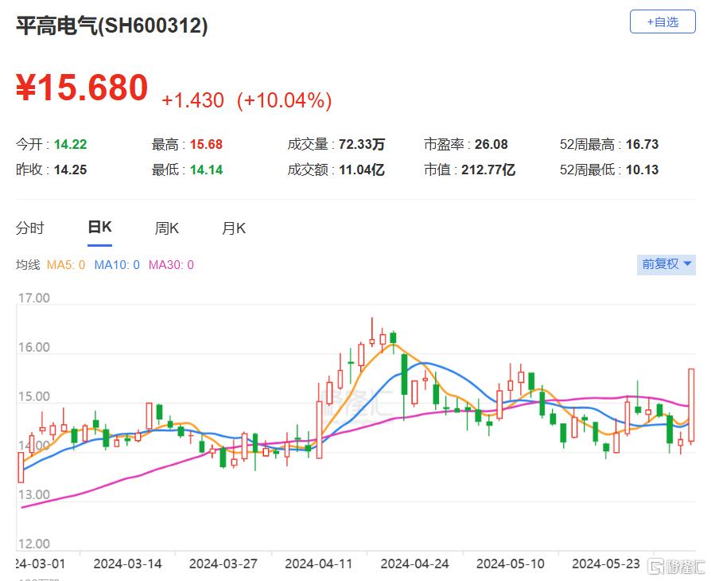Click the MA30 moving average label
The image size is (711, 581).
(x=172, y=265)
